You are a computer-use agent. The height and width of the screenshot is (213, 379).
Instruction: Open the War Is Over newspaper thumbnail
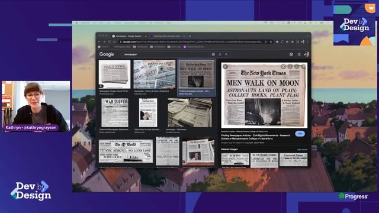[115, 112]
